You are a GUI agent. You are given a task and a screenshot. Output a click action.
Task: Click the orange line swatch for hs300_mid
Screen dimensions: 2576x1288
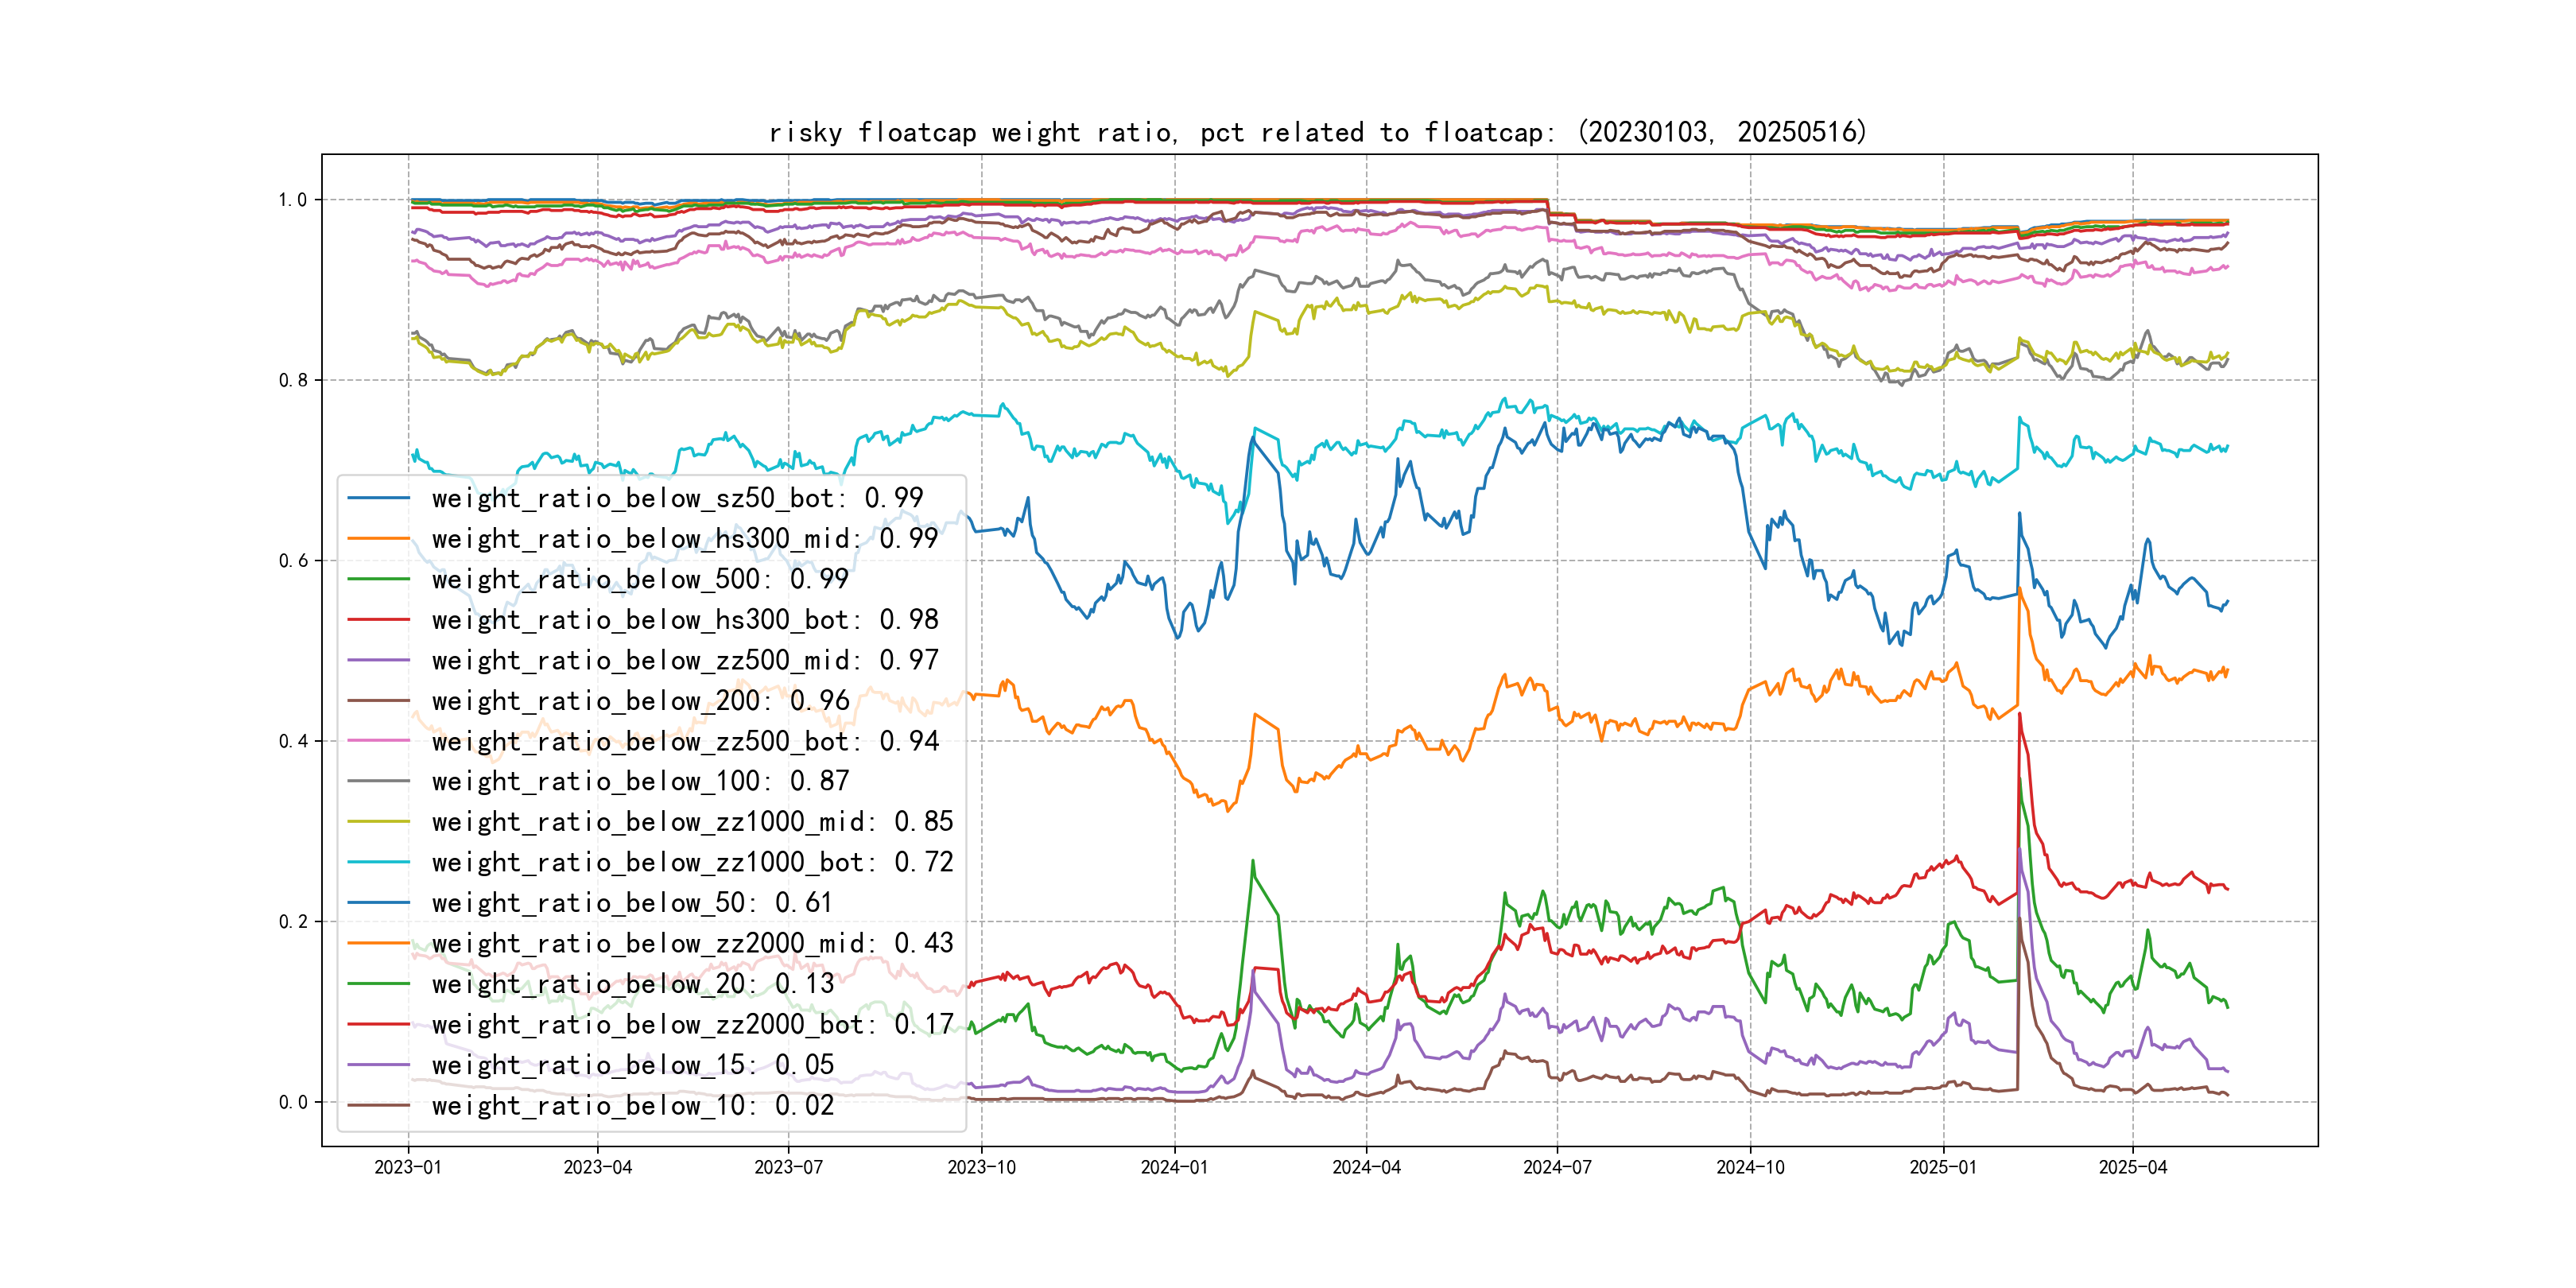[378, 539]
